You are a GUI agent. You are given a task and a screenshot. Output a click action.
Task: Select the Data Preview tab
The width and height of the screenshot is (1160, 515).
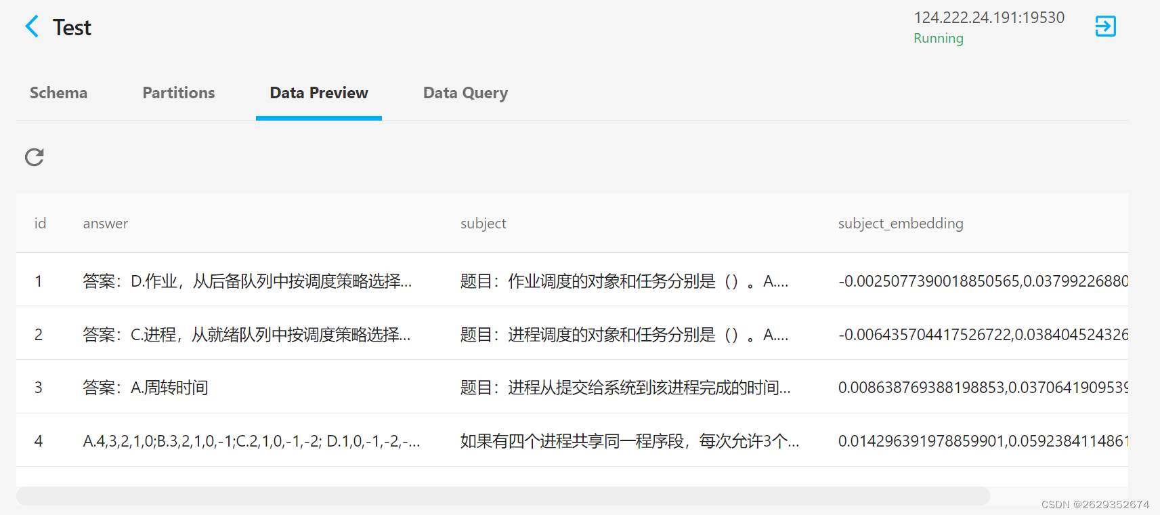[x=319, y=93]
